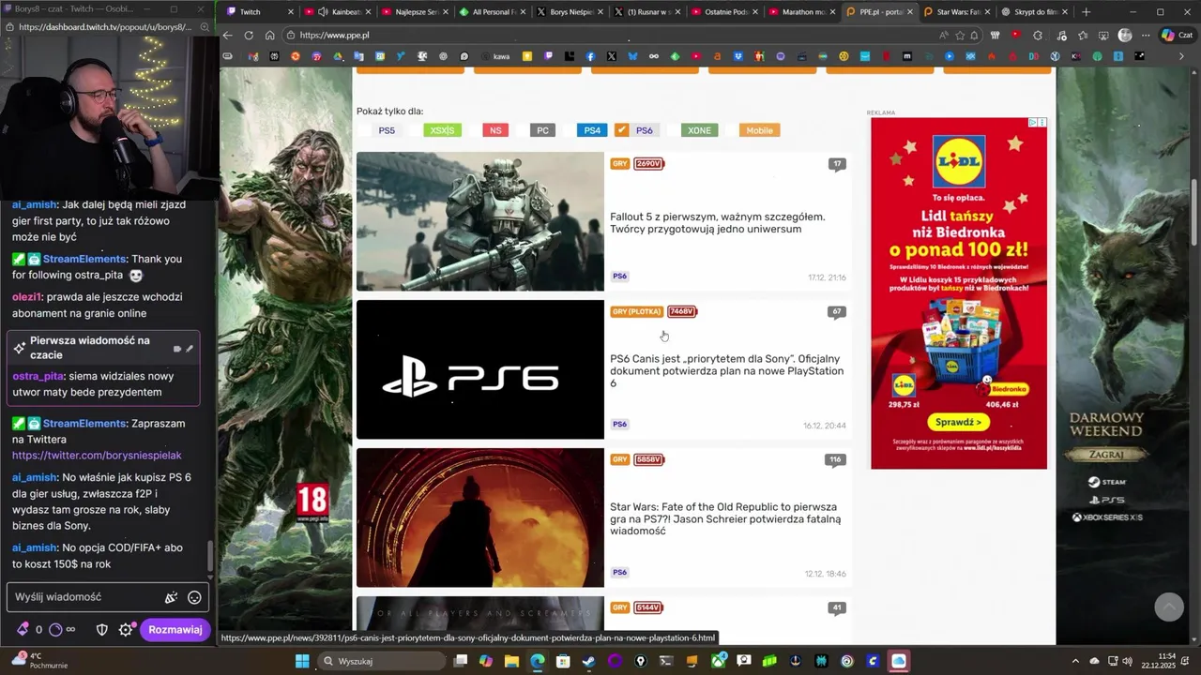The image size is (1201, 675).
Task: Click the Facebook bookmark icon
Action: point(590,56)
